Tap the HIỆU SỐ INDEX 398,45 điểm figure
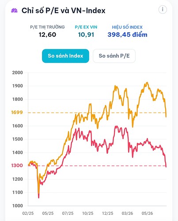 (x=127, y=34)
